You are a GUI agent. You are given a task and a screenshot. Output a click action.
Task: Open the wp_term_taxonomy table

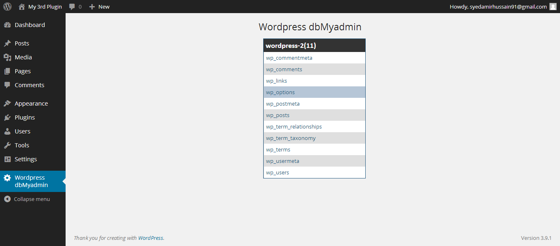pos(314,138)
